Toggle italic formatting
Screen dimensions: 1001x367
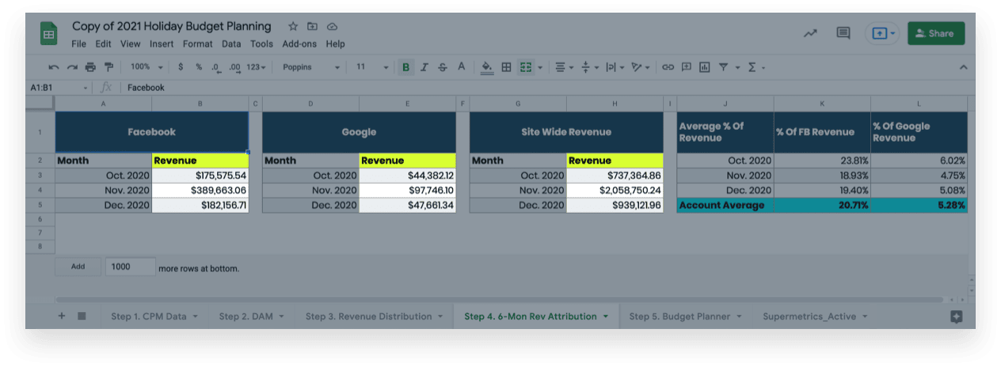(x=424, y=67)
